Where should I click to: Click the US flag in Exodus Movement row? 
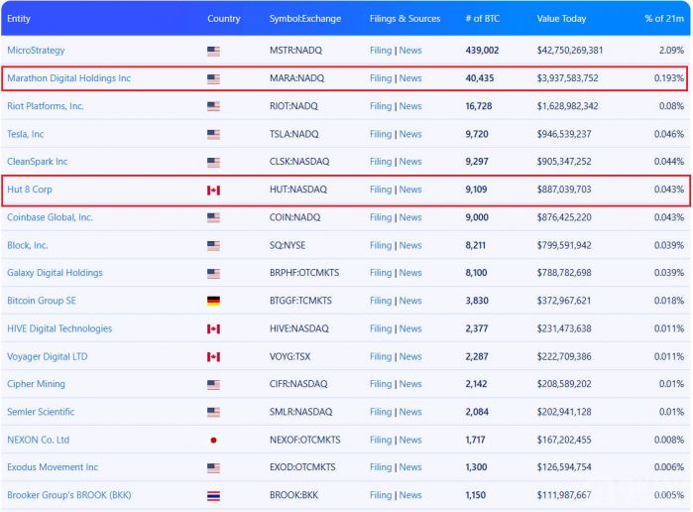[x=213, y=467]
